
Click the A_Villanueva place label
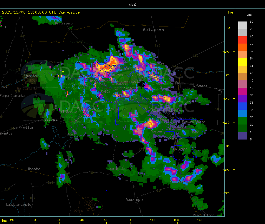tap(154, 29)
